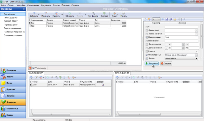Click the Выполнить button
This screenshot has width=204, height=121.
click(151, 63)
